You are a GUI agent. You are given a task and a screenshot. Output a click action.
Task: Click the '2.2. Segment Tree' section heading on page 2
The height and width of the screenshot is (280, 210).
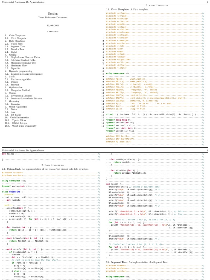pos(137,262)
